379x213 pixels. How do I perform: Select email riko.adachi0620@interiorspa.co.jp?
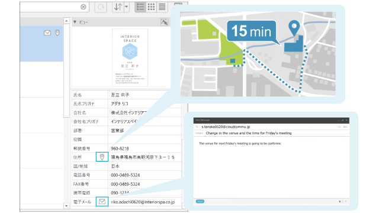pos(143,202)
